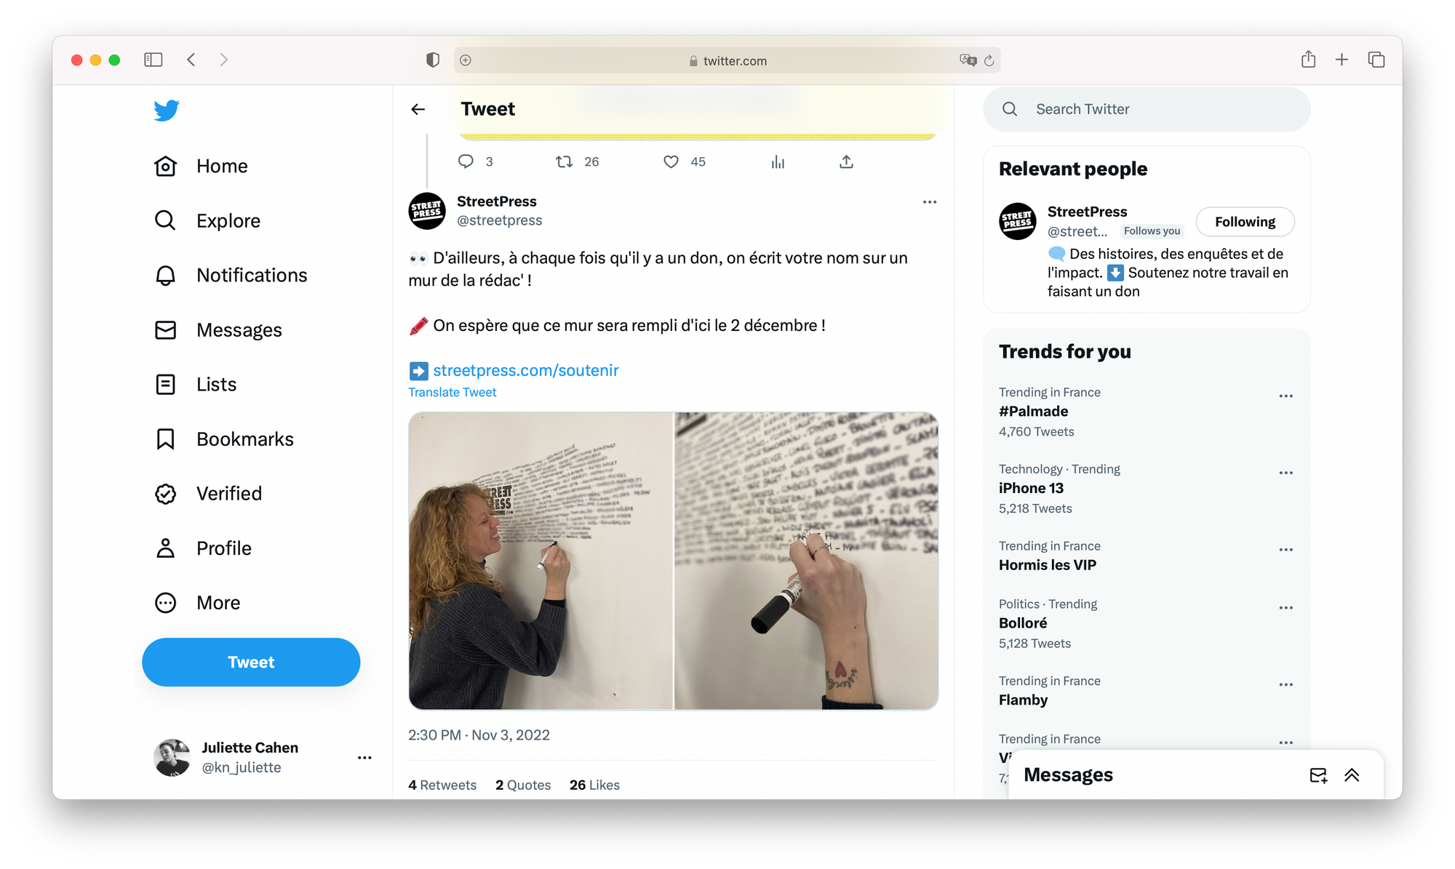The width and height of the screenshot is (1455, 869).
Task: Click the Twitter bird logo
Action: point(167,110)
